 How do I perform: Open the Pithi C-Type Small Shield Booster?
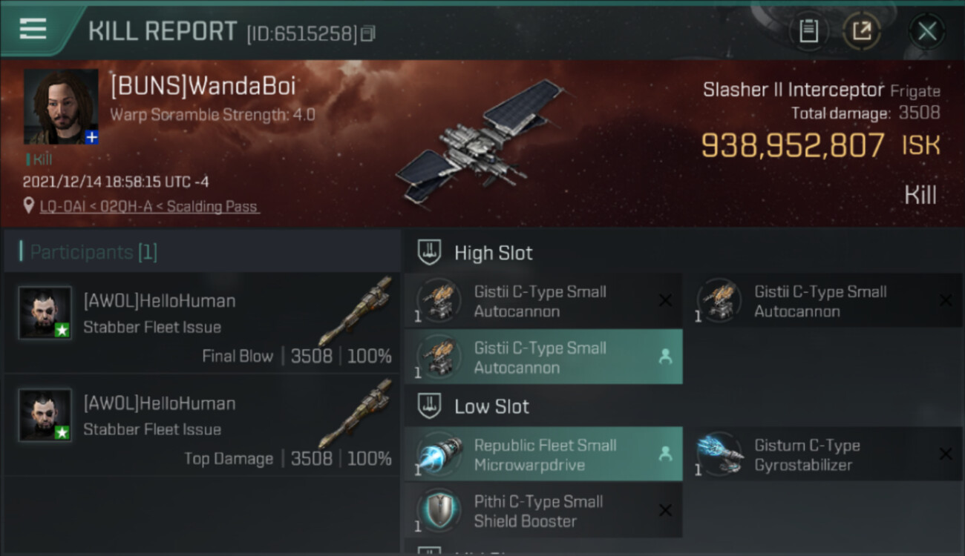[x=543, y=510]
